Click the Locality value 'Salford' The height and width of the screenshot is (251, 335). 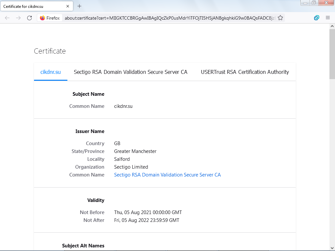click(x=122, y=159)
